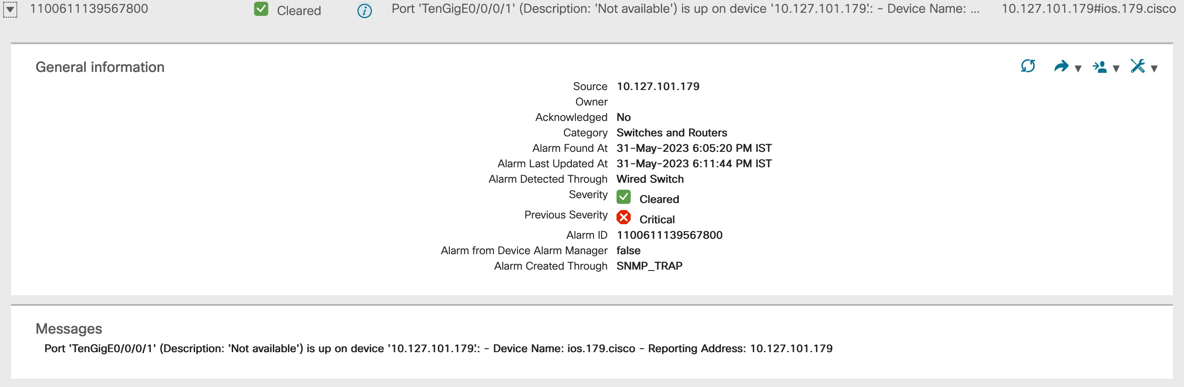This screenshot has width=1184, height=387.
Task: Click the Source address 10.127.101.179 link
Action: [x=658, y=86]
